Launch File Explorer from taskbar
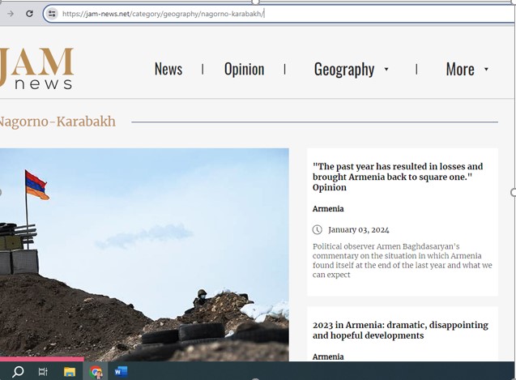This screenshot has width=516, height=380. tap(70, 372)
